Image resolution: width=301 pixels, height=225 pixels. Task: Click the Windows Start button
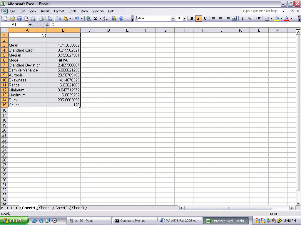14,221
